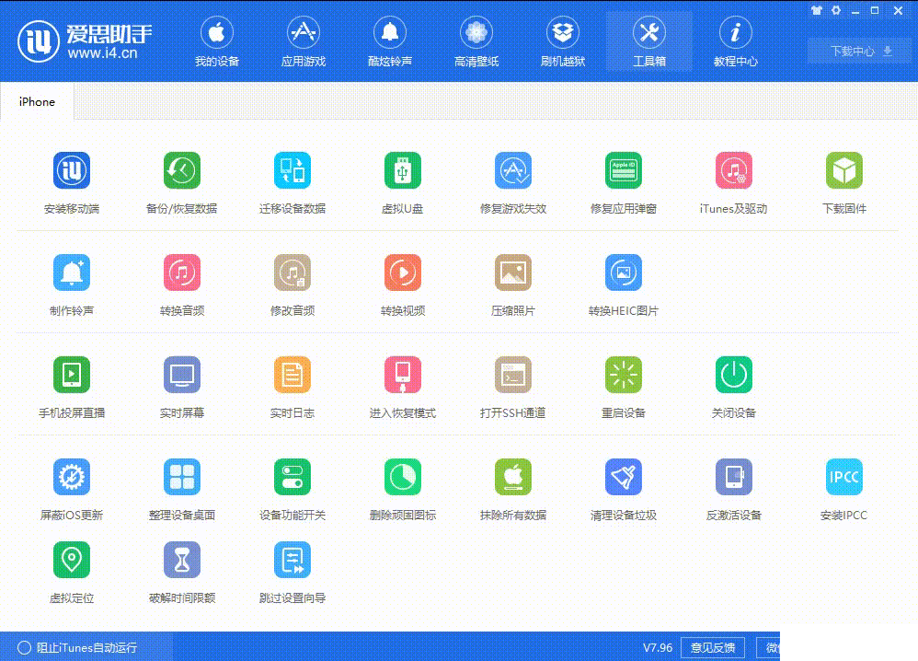The height and width of the screenshot is (661, 918).
Task: Click version text V7.96
Action: coord(658,647)
